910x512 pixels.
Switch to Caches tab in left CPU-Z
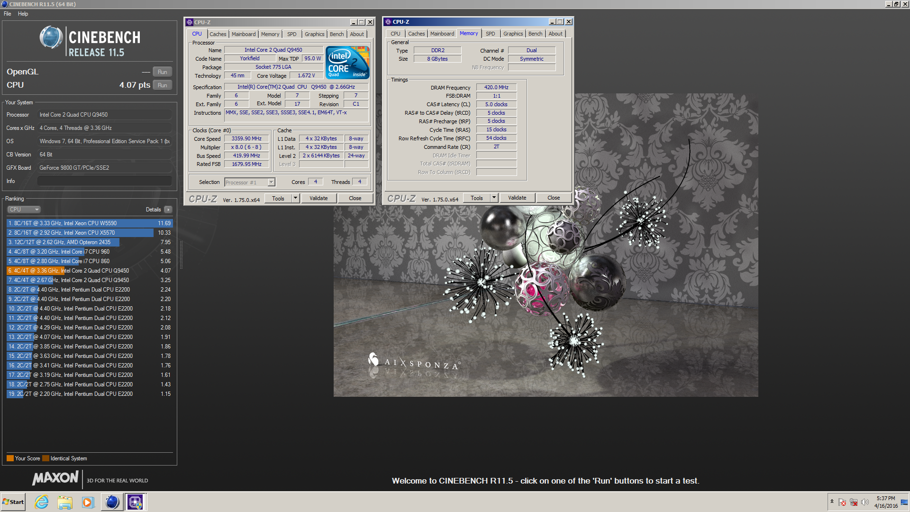[218, 34]
